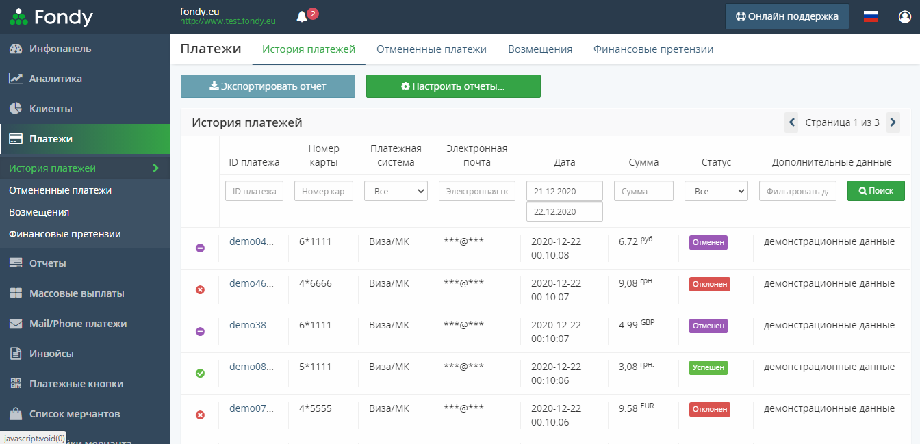The image size is (920, 444).
Task: Open payment demo04 link
Action: click(251, 241)
